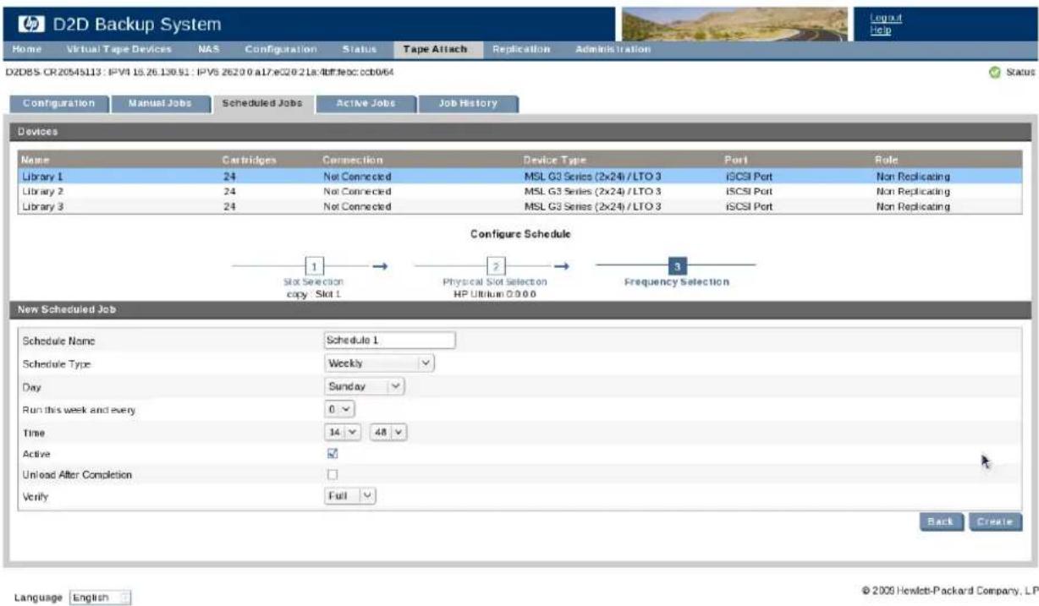Click the green Status icon

[x=995, y=74]
